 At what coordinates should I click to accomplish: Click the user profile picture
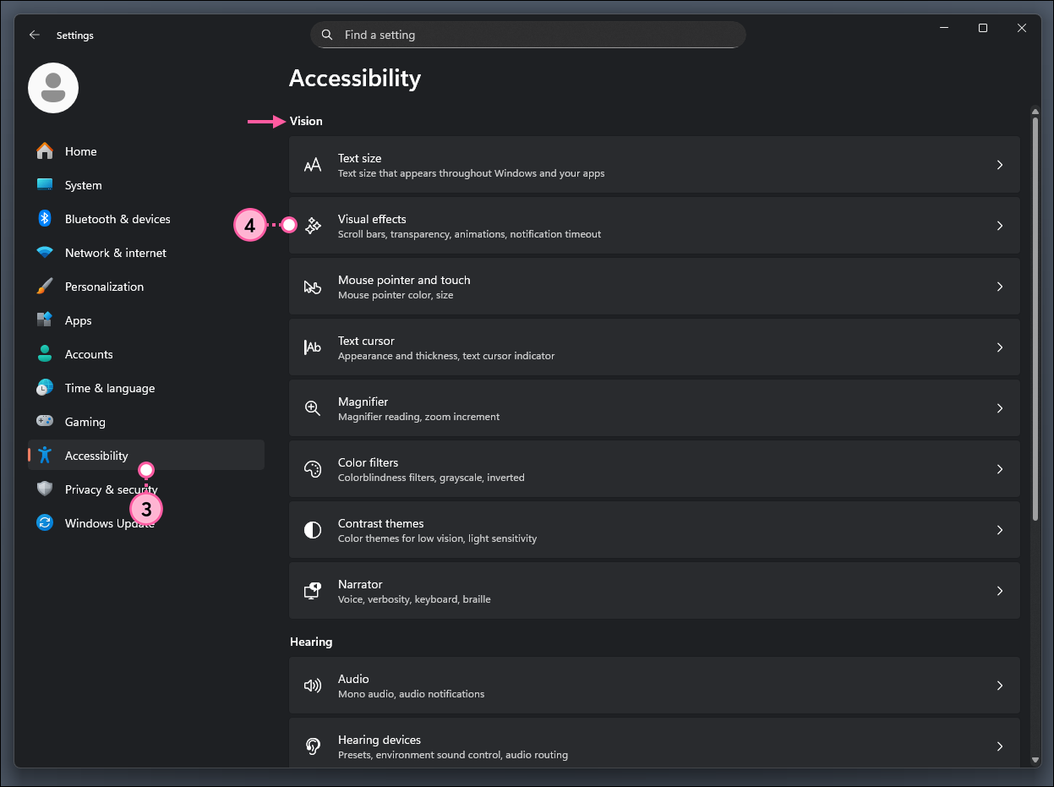[52, 87]
